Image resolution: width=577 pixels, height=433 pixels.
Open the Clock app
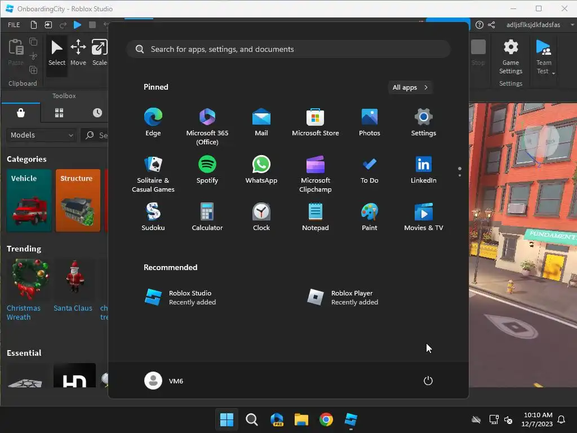click(261, 217)
